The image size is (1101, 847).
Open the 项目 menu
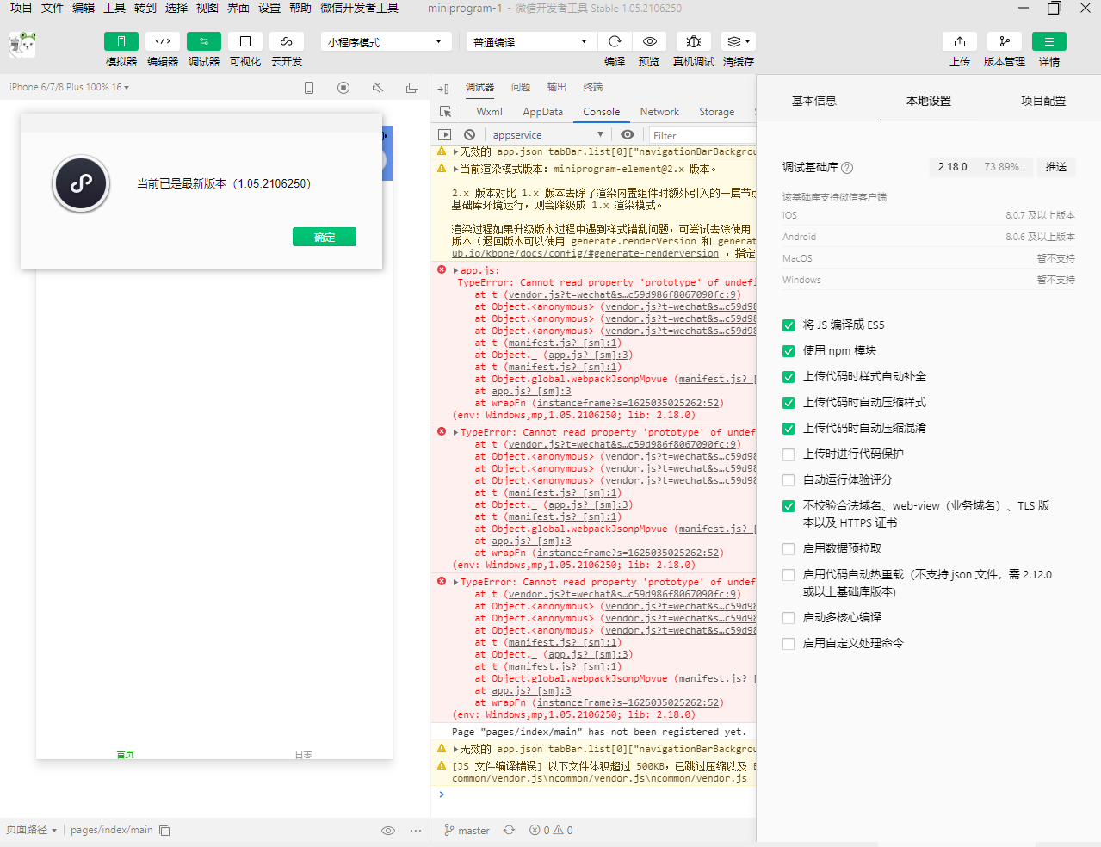pyautogui.click(x=21, y=8)
